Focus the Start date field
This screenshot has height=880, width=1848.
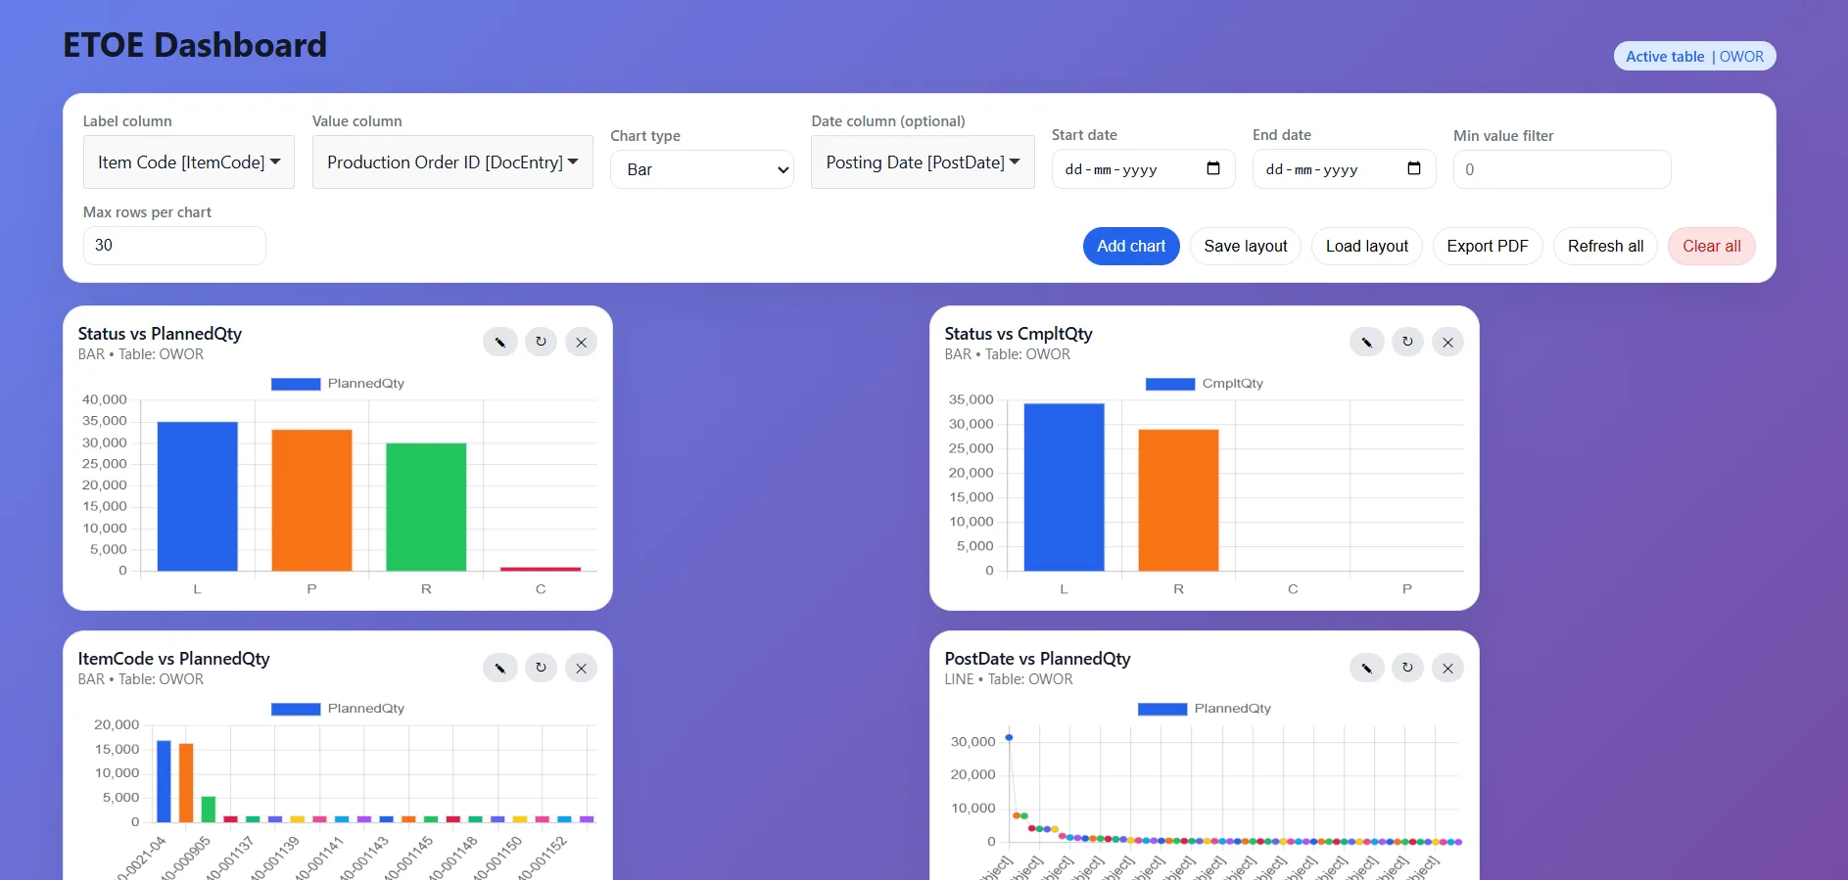point(1144,169)
